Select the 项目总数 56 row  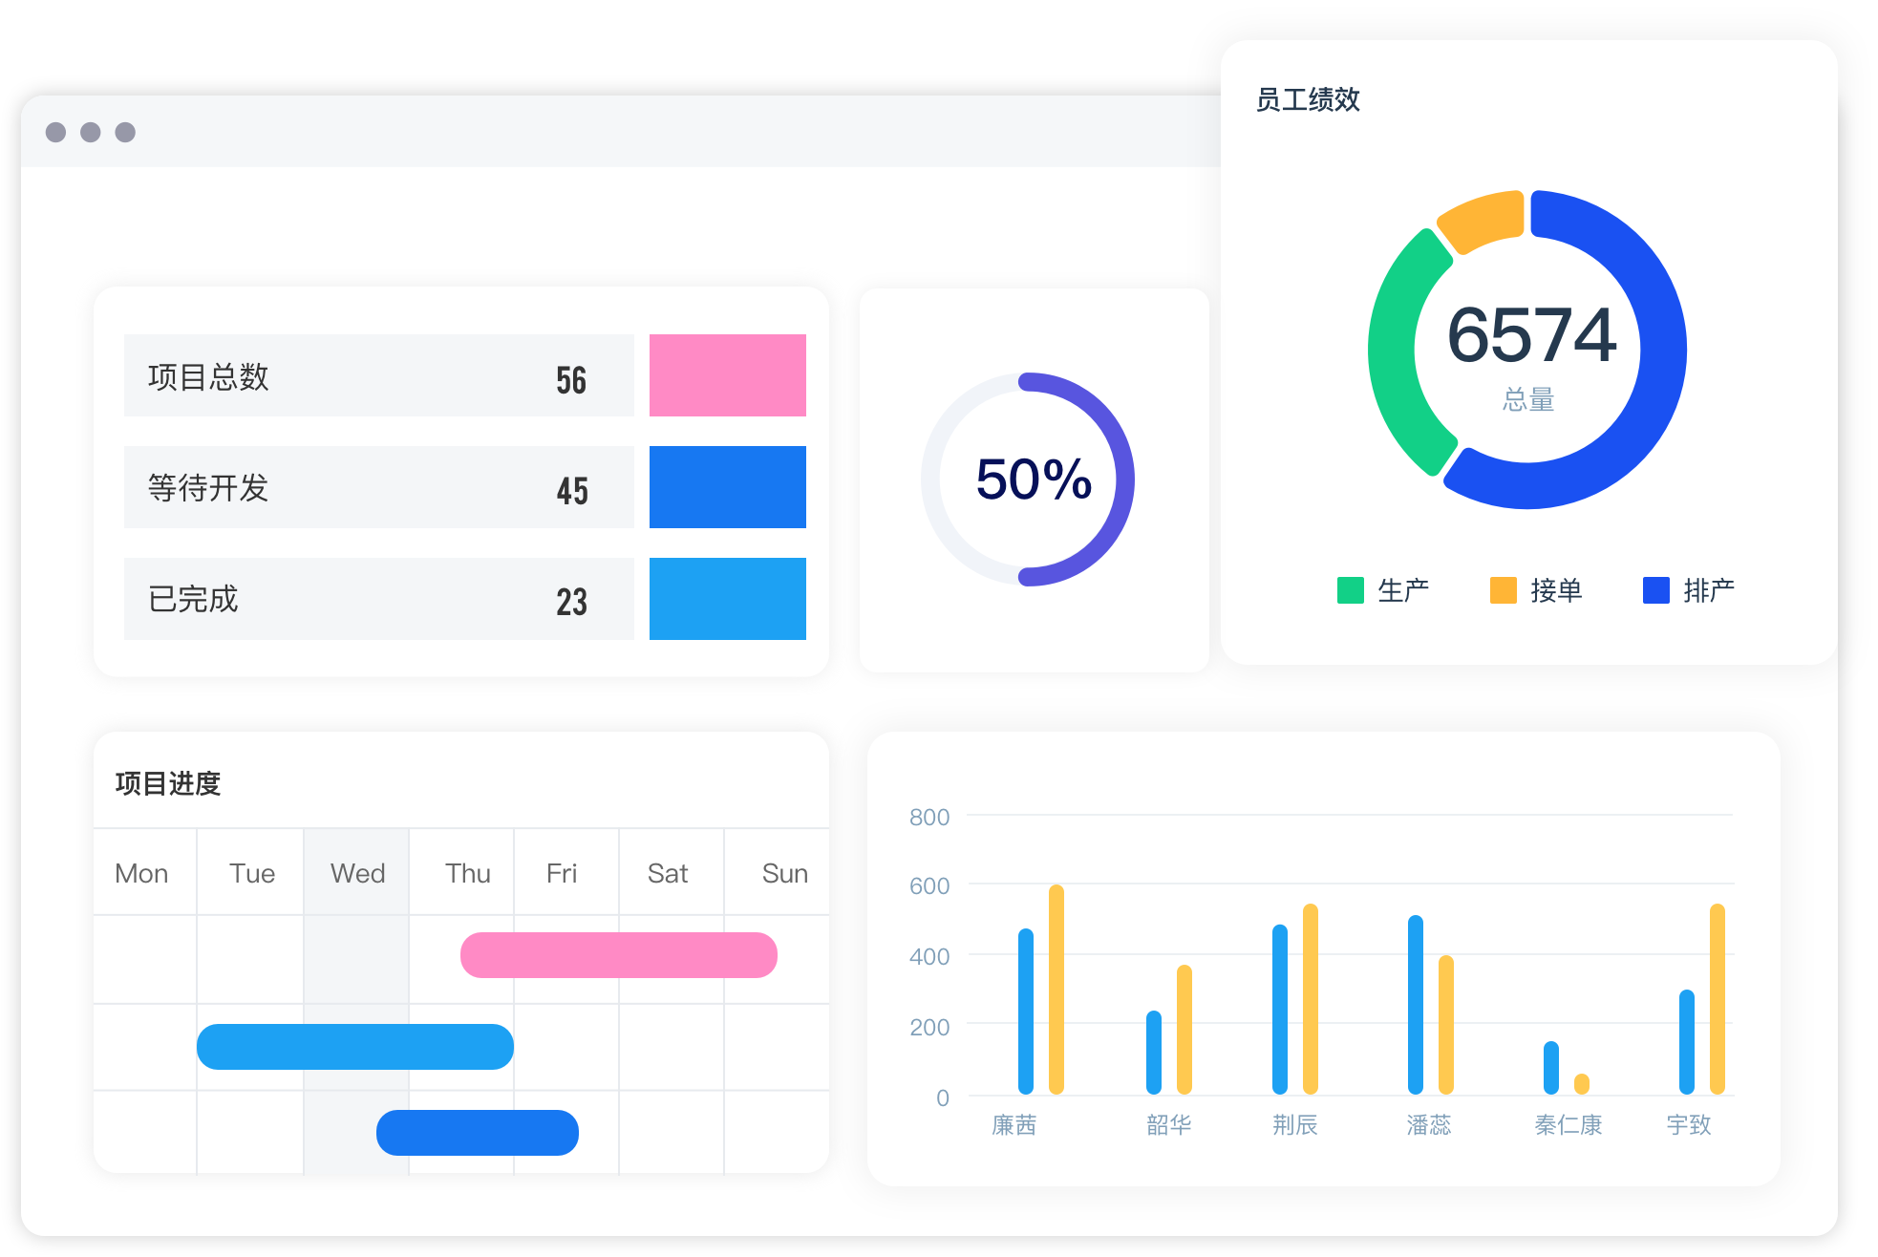[x=378, y=375]
